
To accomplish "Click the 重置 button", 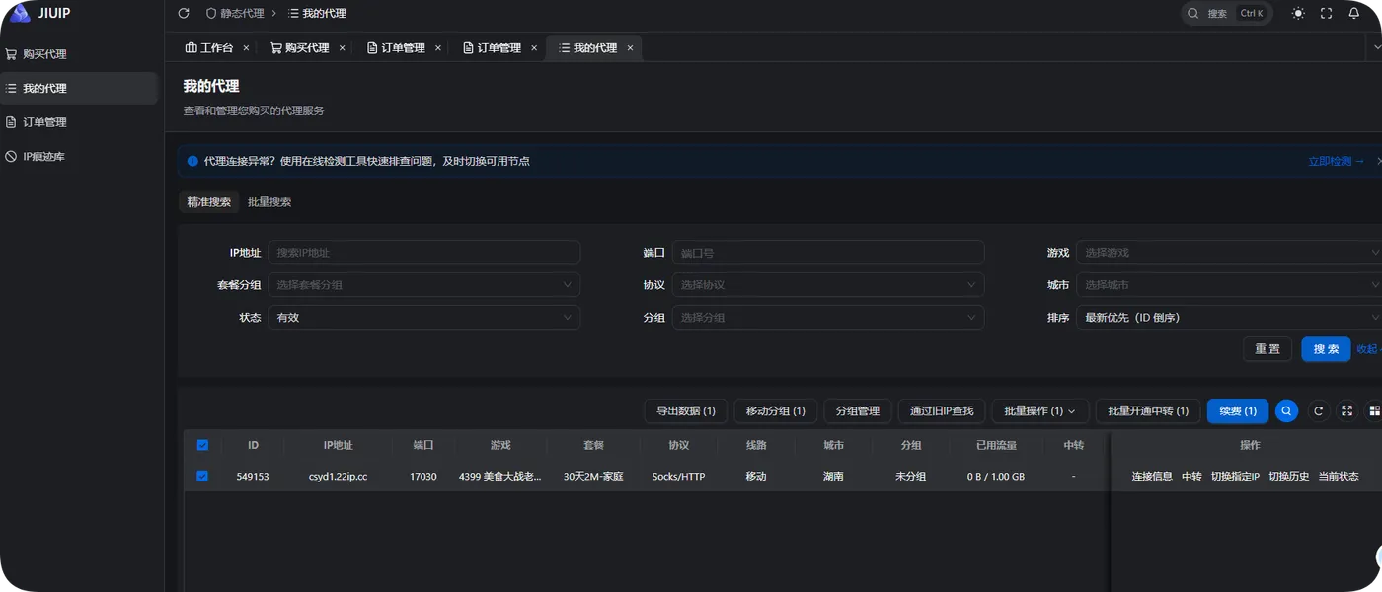I will [1267, 349].
